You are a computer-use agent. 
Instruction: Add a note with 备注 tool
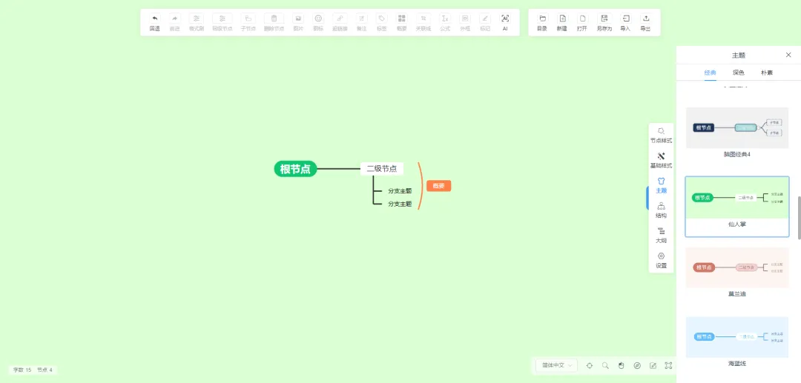coord(362,19)
